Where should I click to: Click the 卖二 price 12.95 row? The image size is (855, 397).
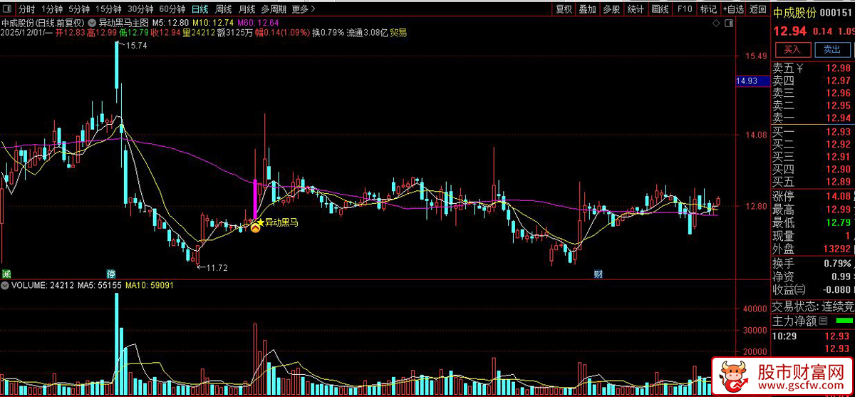point(813,106)
